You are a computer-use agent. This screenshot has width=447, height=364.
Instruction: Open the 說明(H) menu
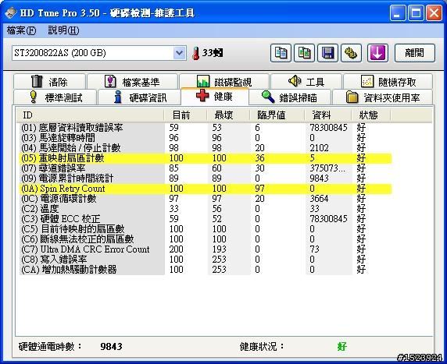coord(63,30)
